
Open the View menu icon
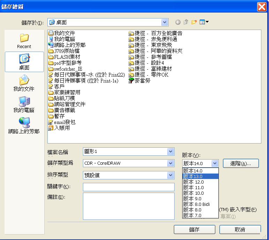(204, 22)
